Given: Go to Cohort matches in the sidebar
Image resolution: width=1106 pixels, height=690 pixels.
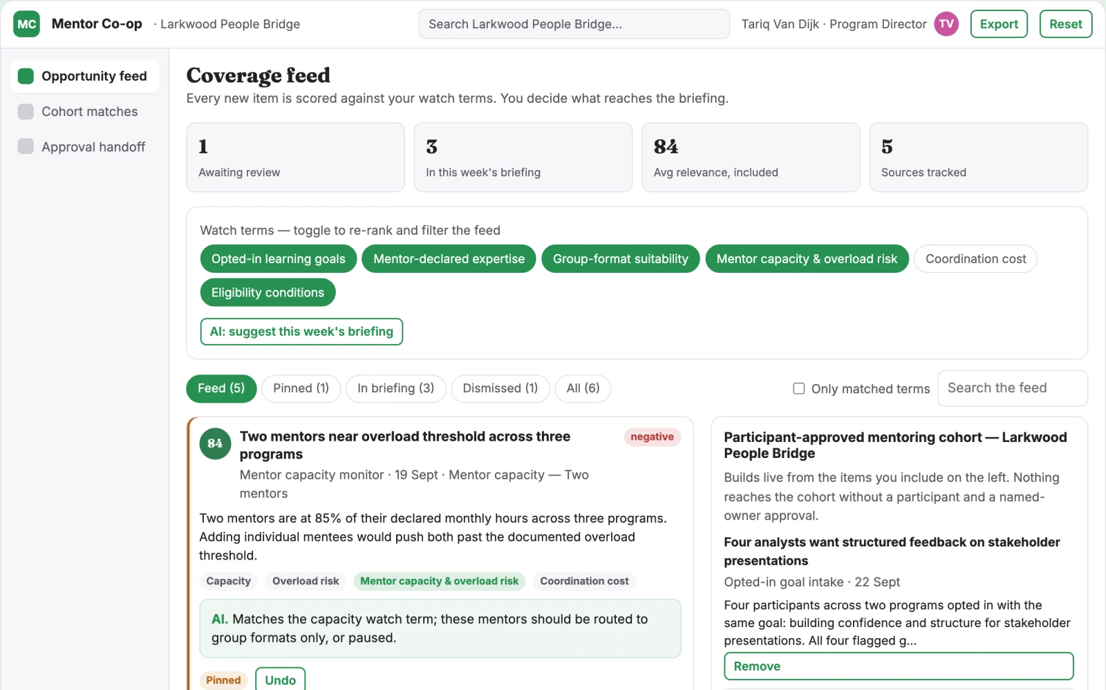Looking at the screenshot, I should 84,111.
